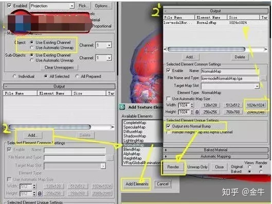The width and height of the screenshot is (272, 204).
Task: Click the Height 1024 spinner arrows
Action: (x=192, y=112)
